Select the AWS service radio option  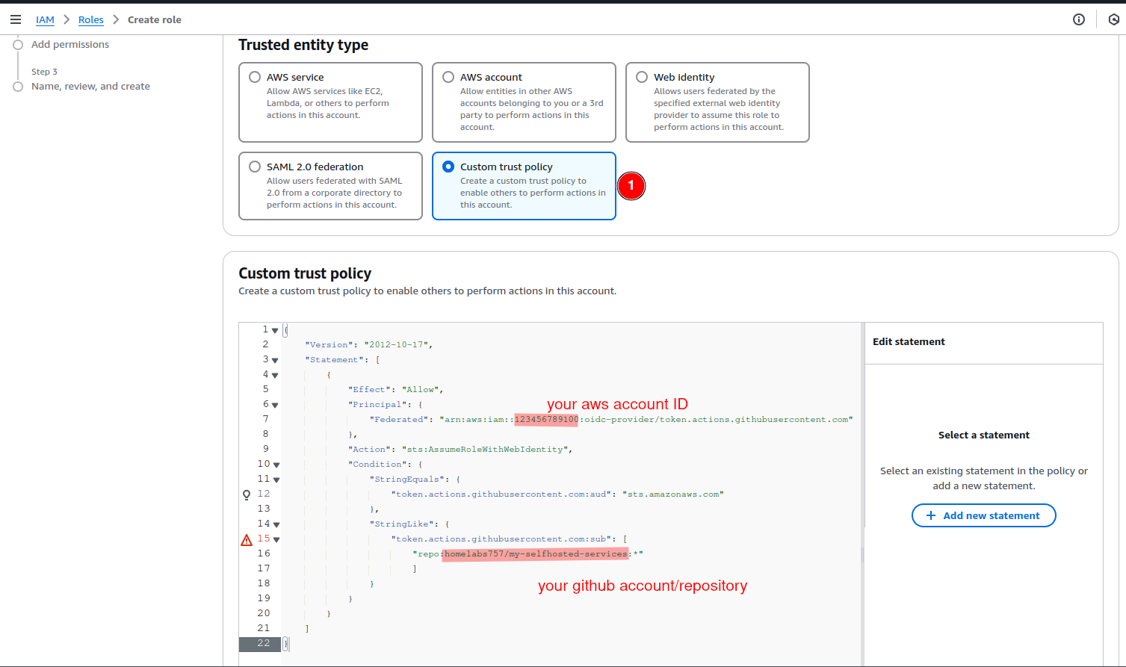coord(255,77)
